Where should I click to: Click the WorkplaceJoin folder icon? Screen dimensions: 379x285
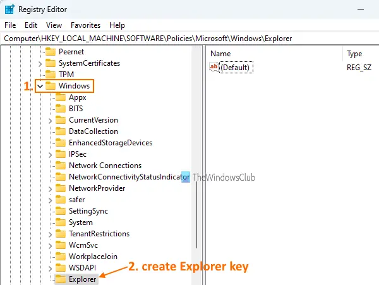click(61, 256)
